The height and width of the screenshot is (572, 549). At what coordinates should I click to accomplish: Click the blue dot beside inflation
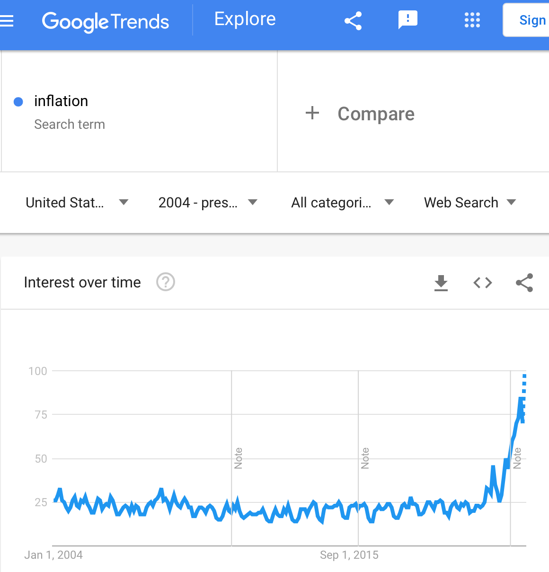pyautogui.click(x=18, y=102)
